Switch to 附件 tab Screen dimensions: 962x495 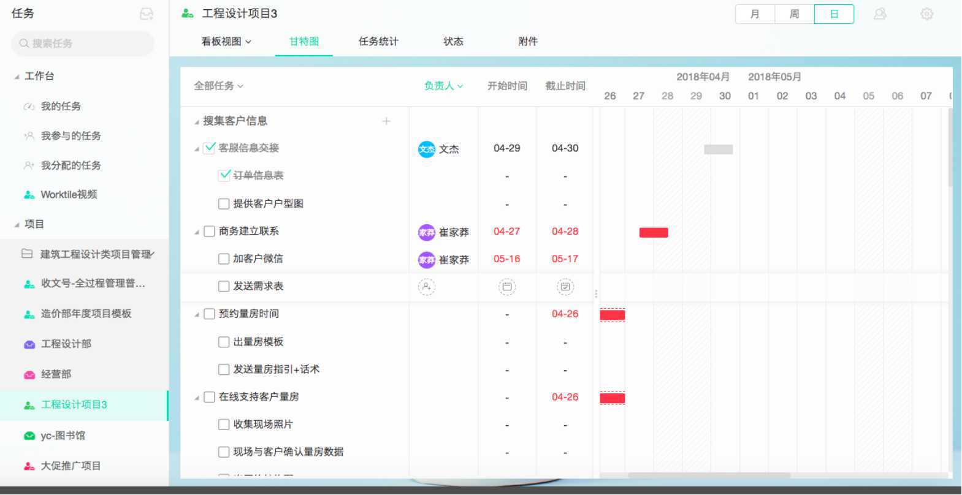[x=528, y=42]
